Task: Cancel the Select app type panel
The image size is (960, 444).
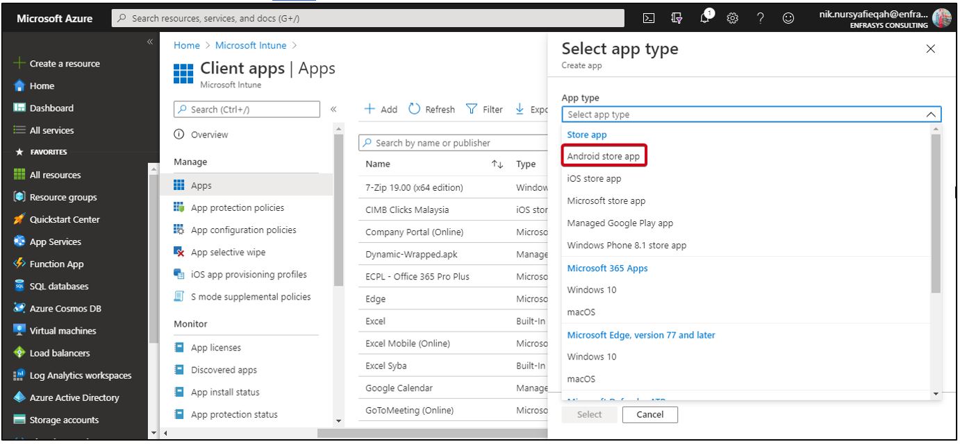Action: click(x=650, y=414)
